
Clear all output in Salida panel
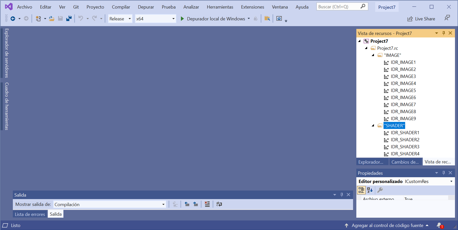(207, 204)
